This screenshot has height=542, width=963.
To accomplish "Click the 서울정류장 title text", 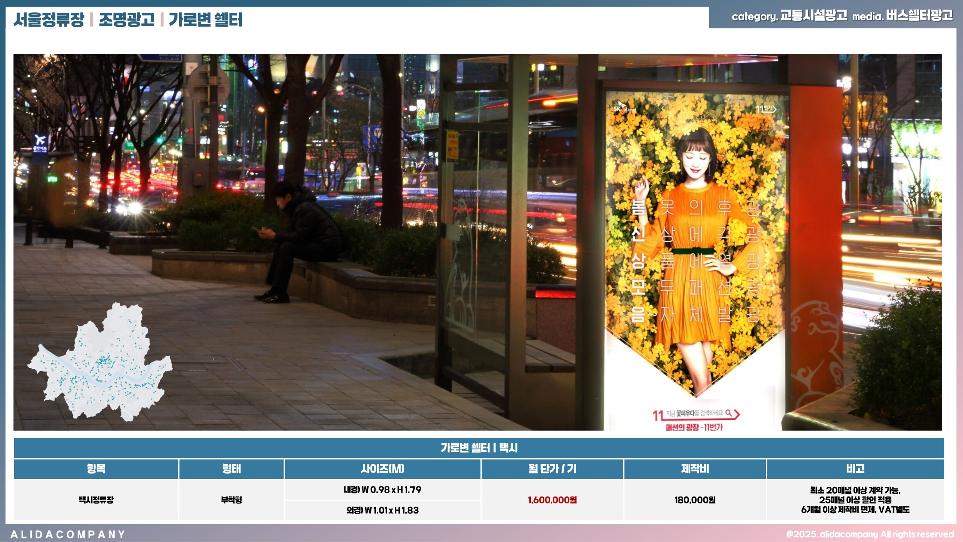I will point(49,20).
